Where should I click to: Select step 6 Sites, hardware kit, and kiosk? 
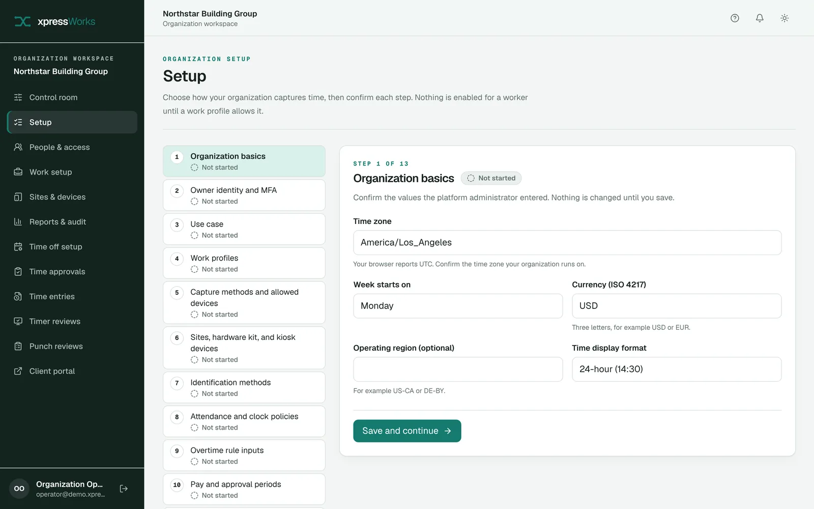click(244, 348)
